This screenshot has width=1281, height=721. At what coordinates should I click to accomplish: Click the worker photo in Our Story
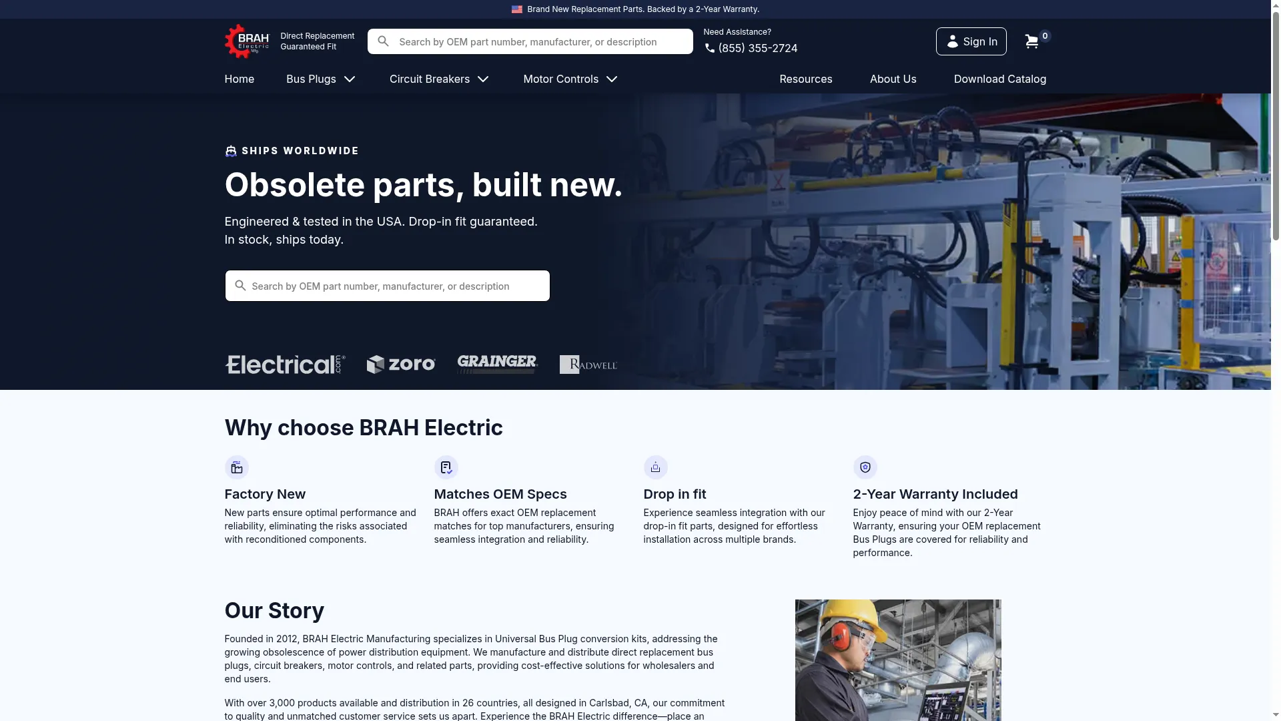898,660
